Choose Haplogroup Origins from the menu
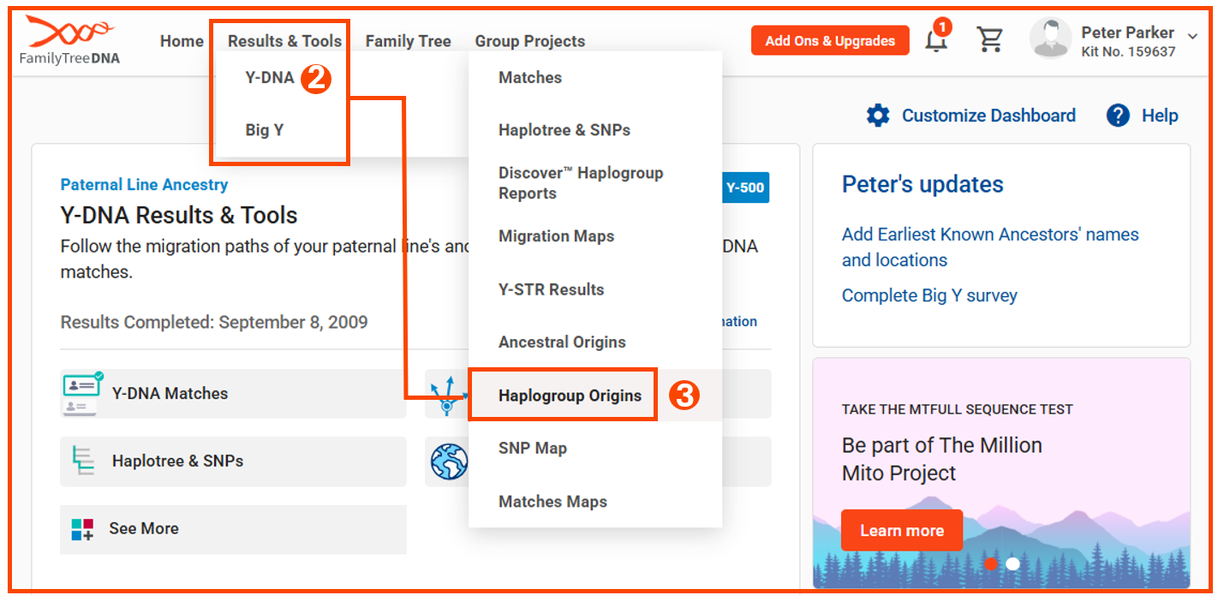Viewport: 1218px width, 601px height. coord(570,396)
